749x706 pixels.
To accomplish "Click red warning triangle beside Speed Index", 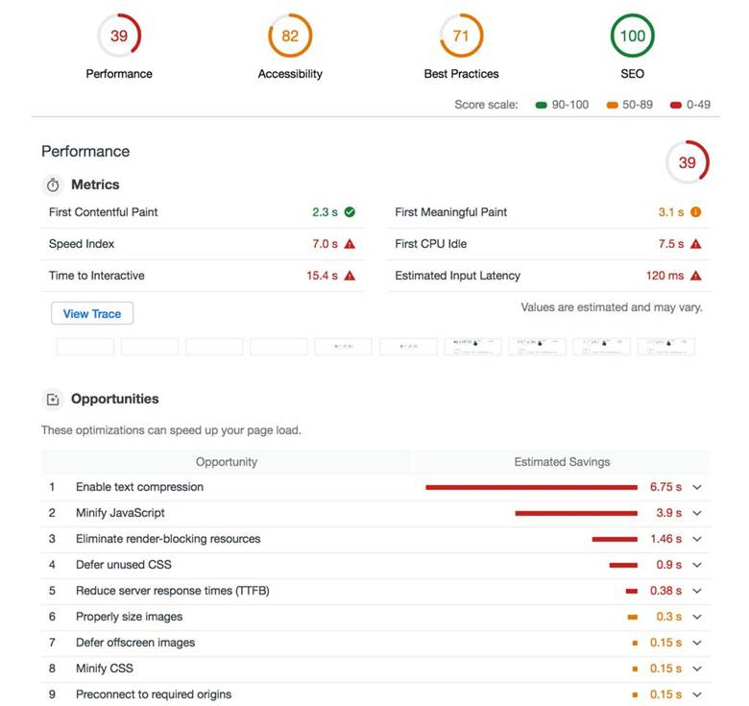I will pyautogui.click(x=350, y=244).
